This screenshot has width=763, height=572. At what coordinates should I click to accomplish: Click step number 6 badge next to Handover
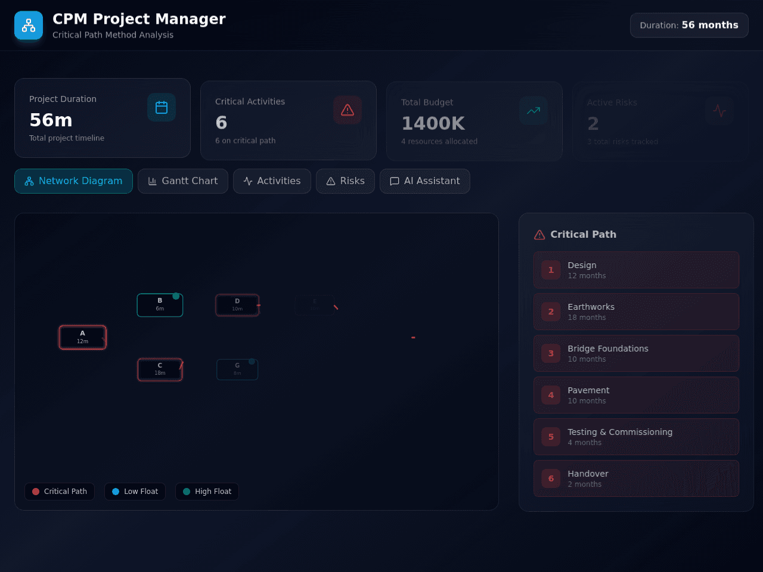point(551,478)
